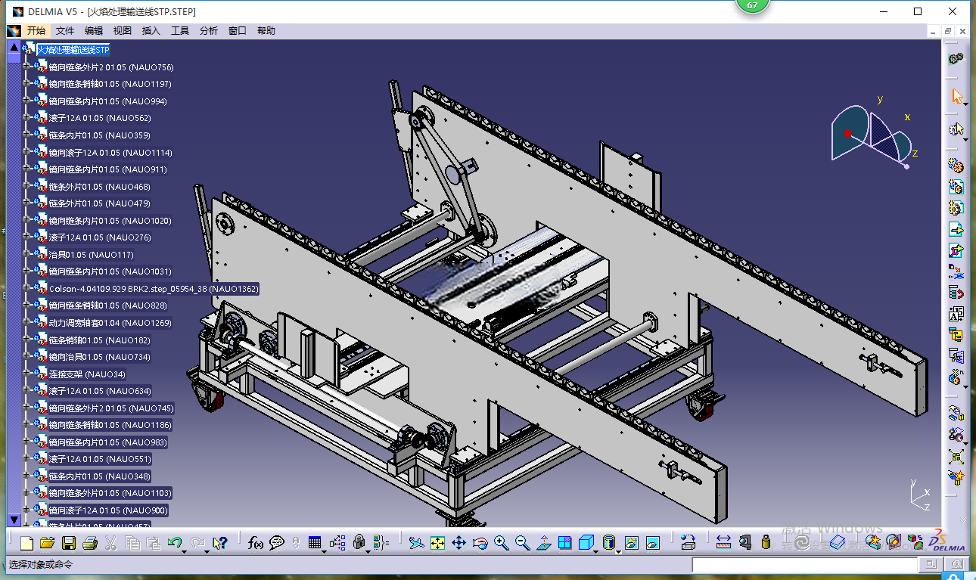This screenshot has width=976, height=580.
Task: Toggle the Swap Visible Space icon
Action: click(653, 542)
